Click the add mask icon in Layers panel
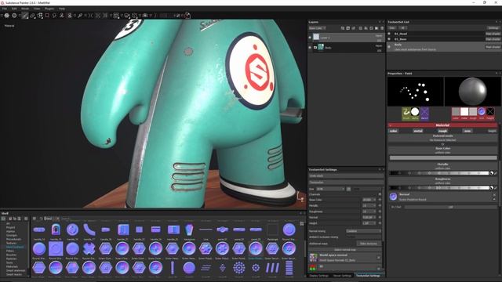This screenshot has width=502, height=282. tap(348, 28)
